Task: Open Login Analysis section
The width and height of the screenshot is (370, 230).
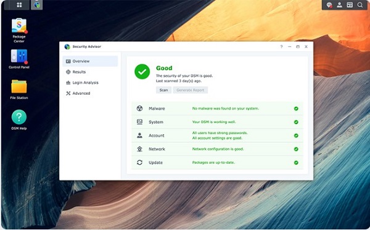Action: pyautogui.click(x=90, y=82)
